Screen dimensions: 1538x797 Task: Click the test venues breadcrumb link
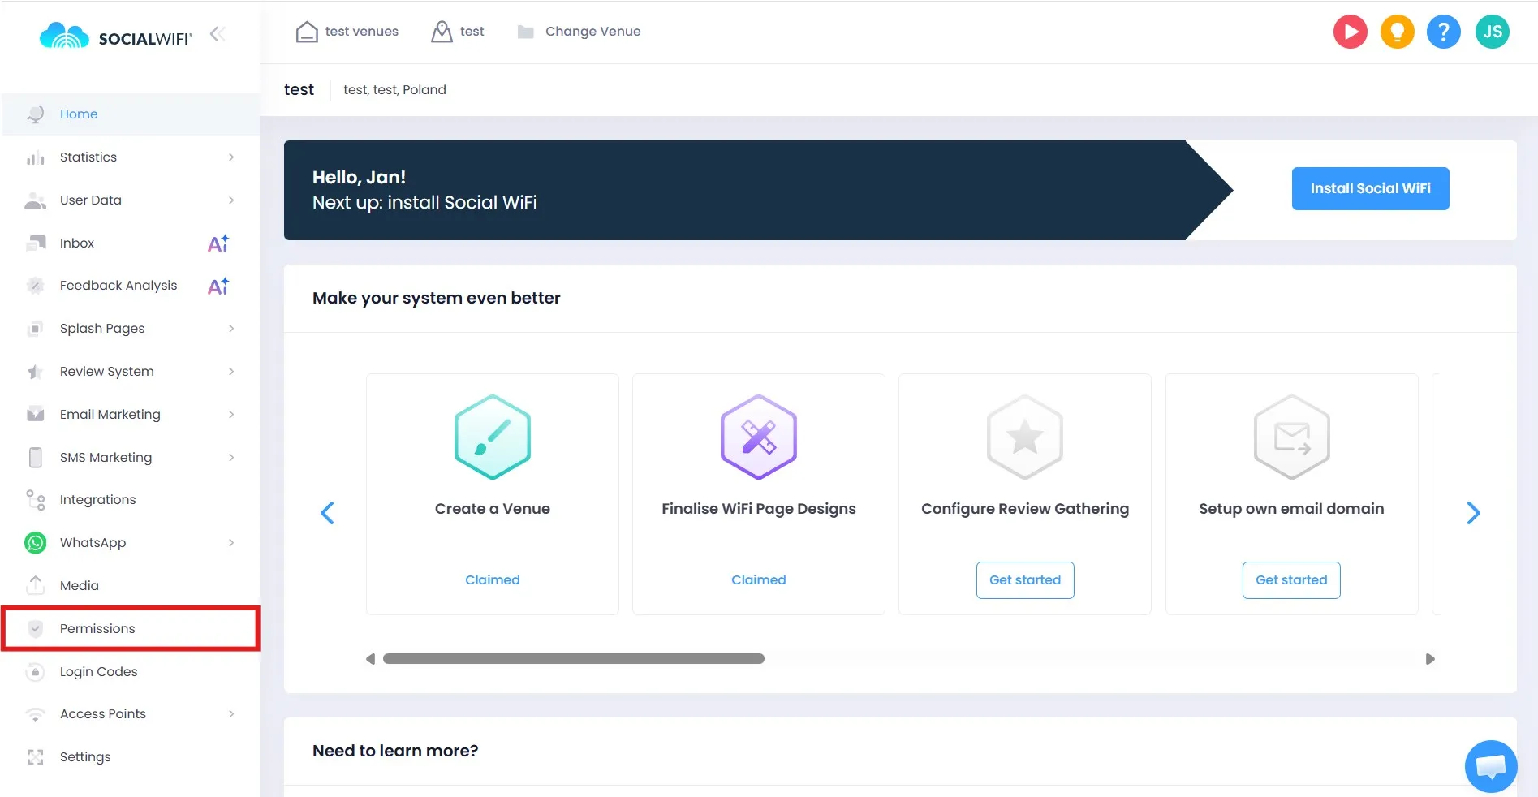(x=347, y=32)
